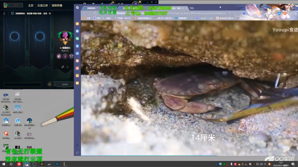The image size is (298, 167).
Task: Click the video in browser
Action: tap(189, 88)
